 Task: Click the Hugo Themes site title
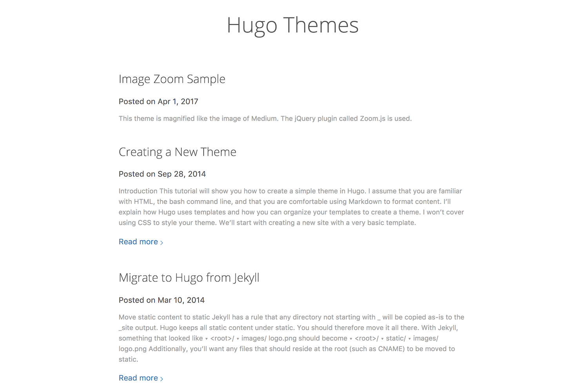(293, 25)
